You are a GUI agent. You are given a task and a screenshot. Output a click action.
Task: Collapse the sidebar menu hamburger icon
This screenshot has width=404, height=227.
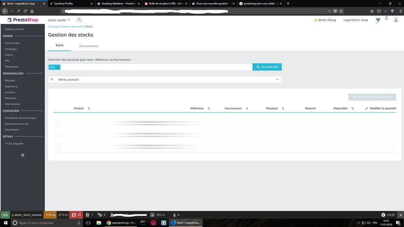tap(23, 155)
